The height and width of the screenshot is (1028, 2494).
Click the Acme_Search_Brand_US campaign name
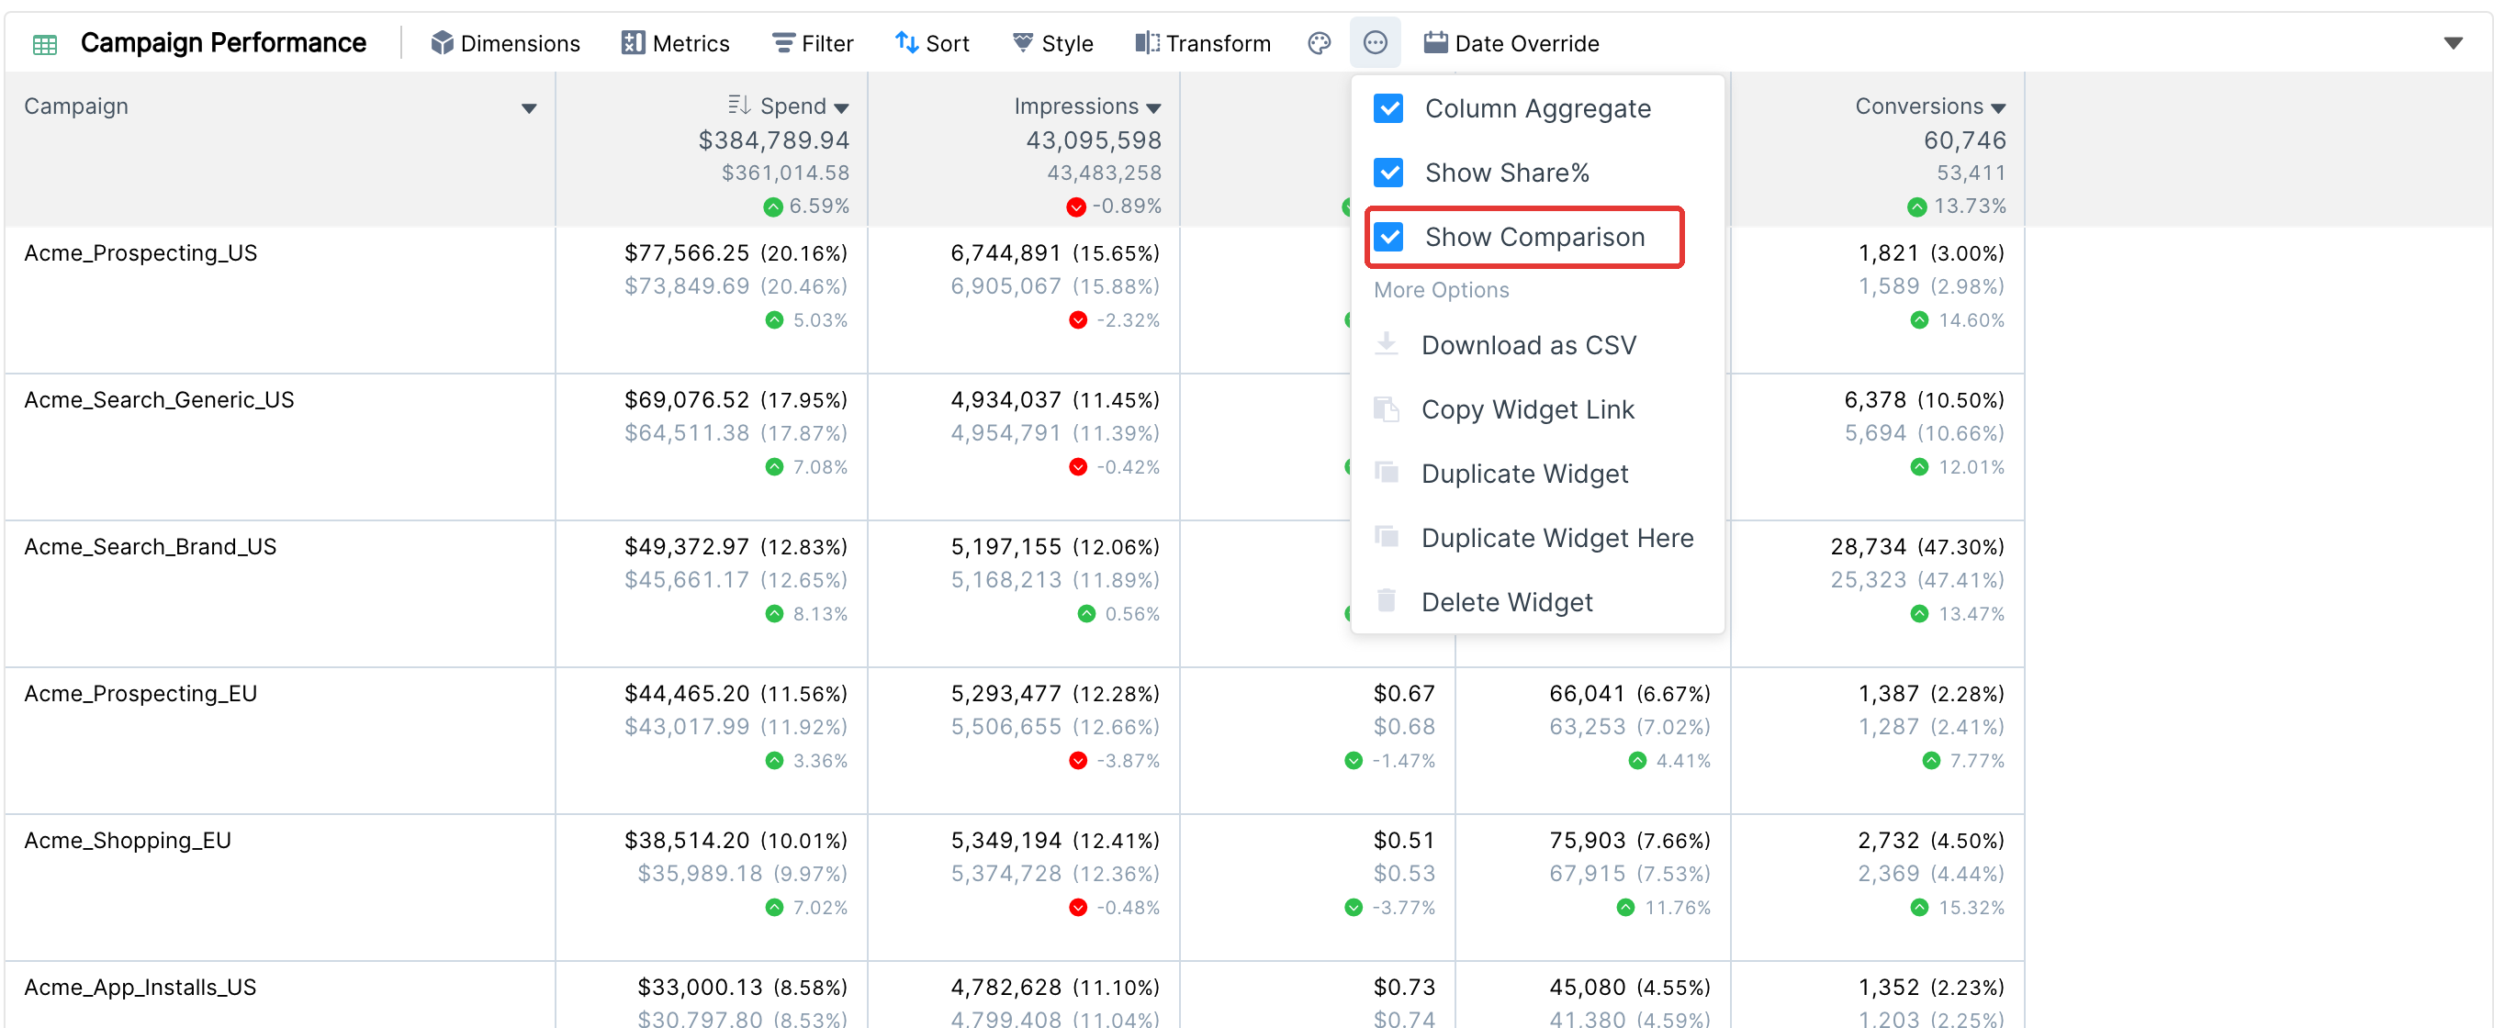(150, 547)
